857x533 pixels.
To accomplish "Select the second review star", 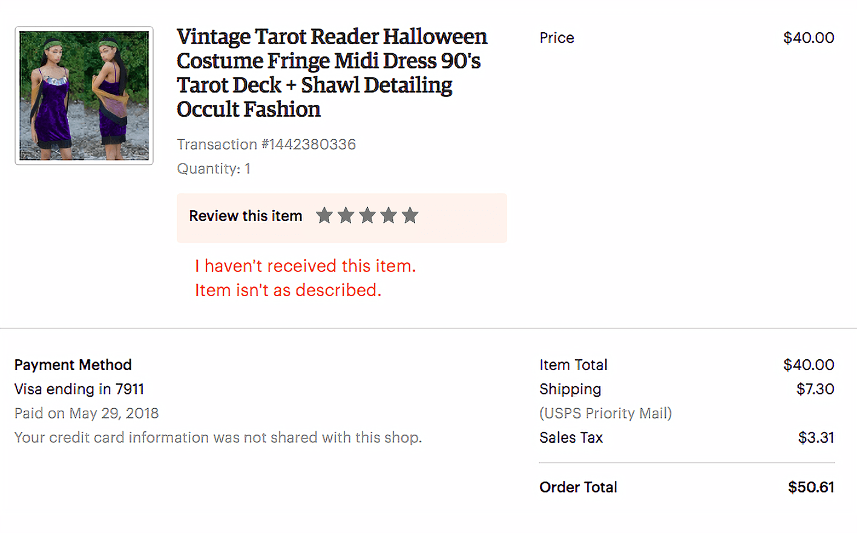I will 346,216.
